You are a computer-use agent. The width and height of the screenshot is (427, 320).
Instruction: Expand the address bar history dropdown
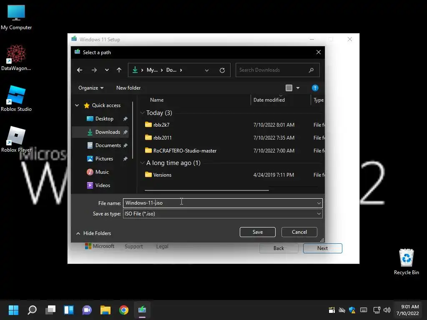point(207,70)
